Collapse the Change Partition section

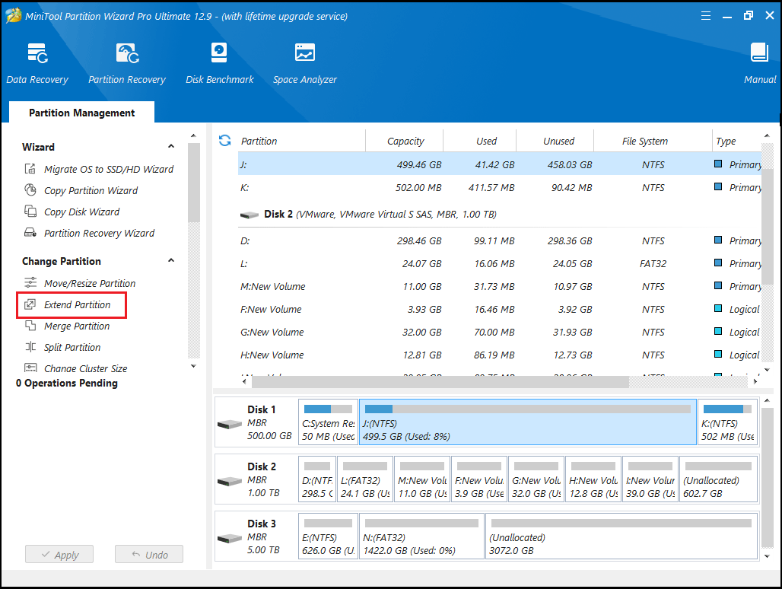click(x=171, y=261)
